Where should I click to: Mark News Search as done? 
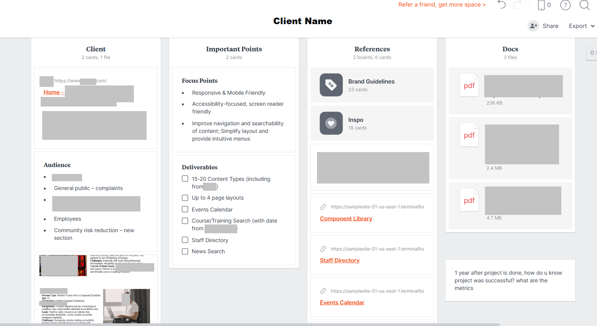[x=185, y=252]
